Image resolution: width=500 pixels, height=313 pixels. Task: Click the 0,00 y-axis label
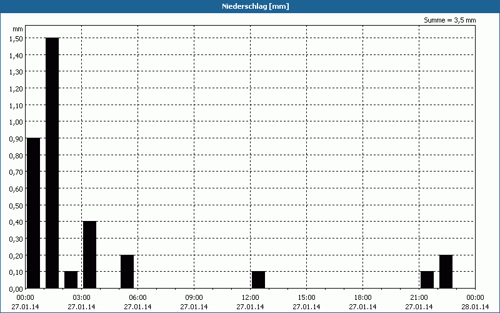16,289
